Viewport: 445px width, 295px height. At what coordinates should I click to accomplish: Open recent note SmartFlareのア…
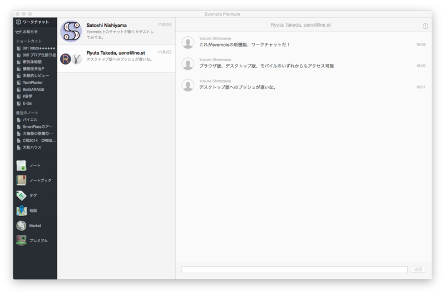point(34,127)
